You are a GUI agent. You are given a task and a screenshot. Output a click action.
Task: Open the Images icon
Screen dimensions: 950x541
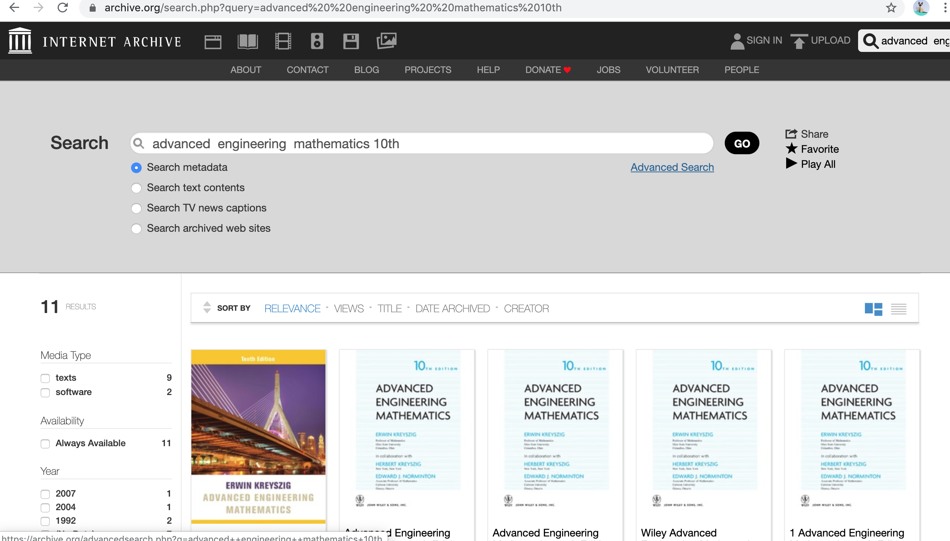tap(386, 41)
